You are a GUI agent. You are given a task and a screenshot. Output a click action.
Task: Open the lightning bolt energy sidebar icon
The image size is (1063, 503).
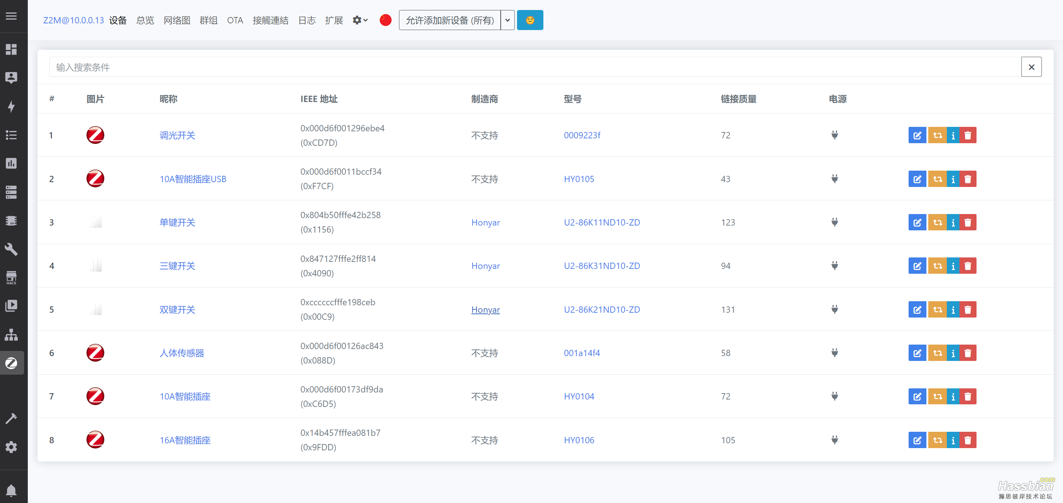point(11,106)
